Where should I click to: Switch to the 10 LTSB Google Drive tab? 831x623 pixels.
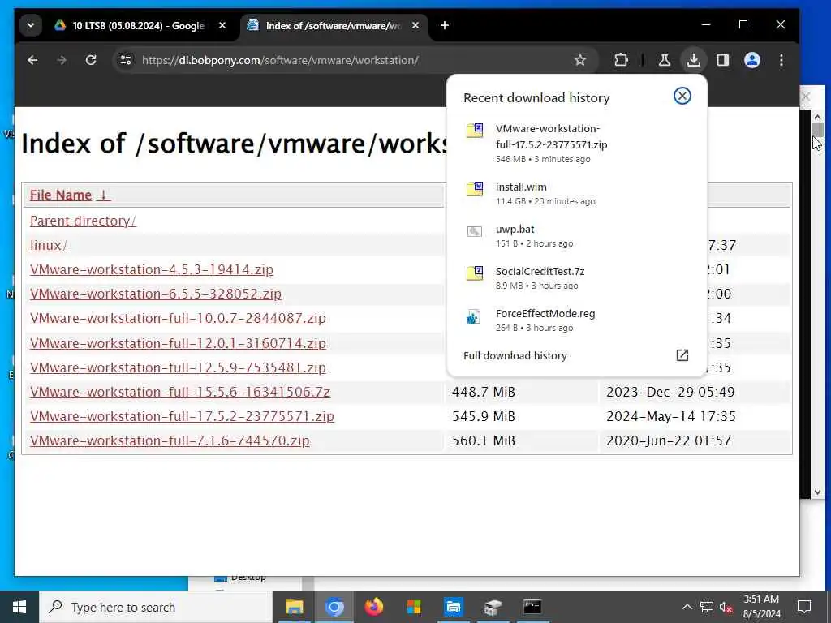[130, 25]
